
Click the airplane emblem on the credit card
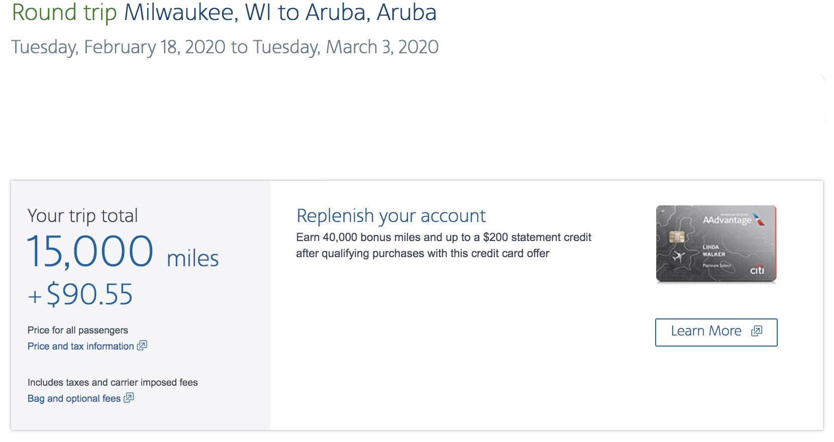[678, 257]
